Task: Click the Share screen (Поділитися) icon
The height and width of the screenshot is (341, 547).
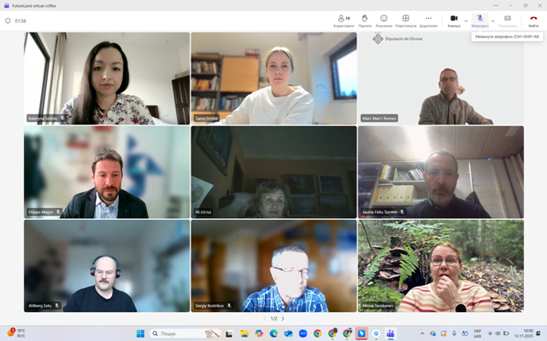Action: [507, 19]
